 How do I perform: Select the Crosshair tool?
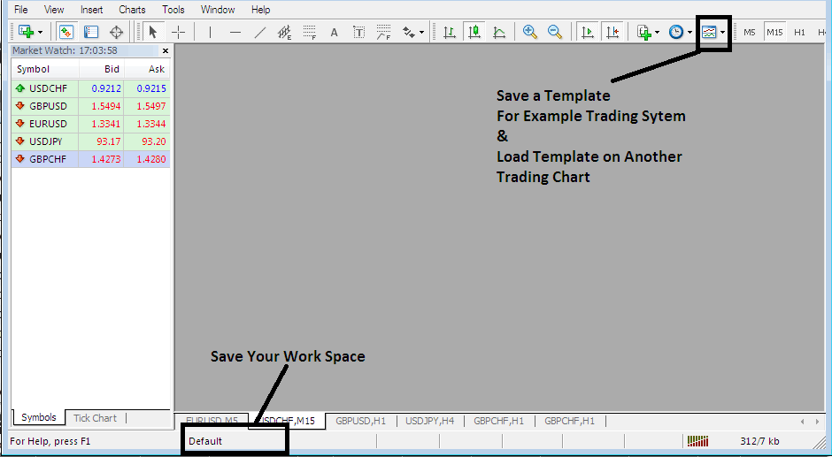(178, 32)
